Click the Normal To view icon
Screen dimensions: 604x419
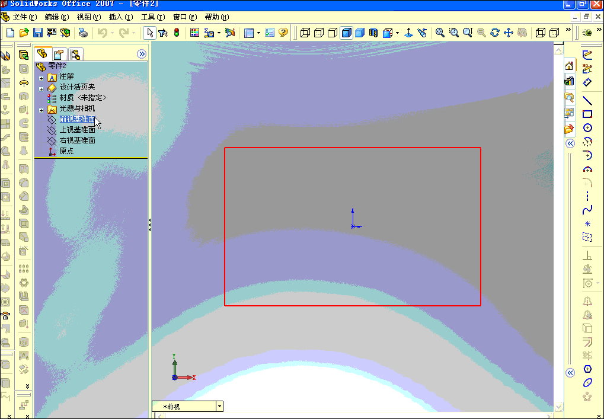[408, 33]
